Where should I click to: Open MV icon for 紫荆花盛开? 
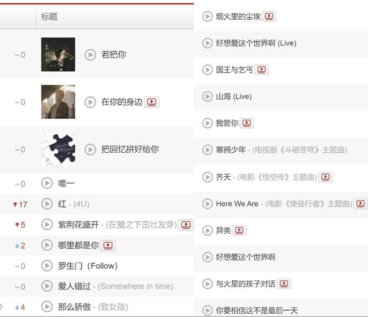click(186, 225)
